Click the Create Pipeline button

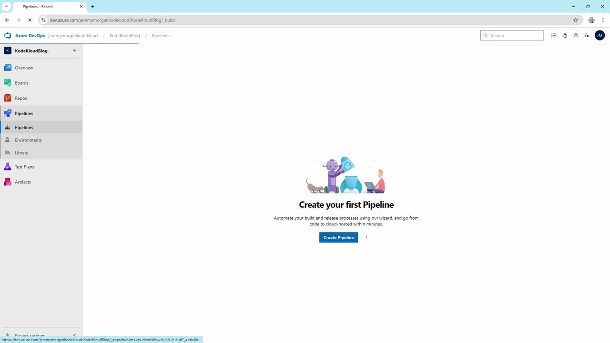(338, 238)
